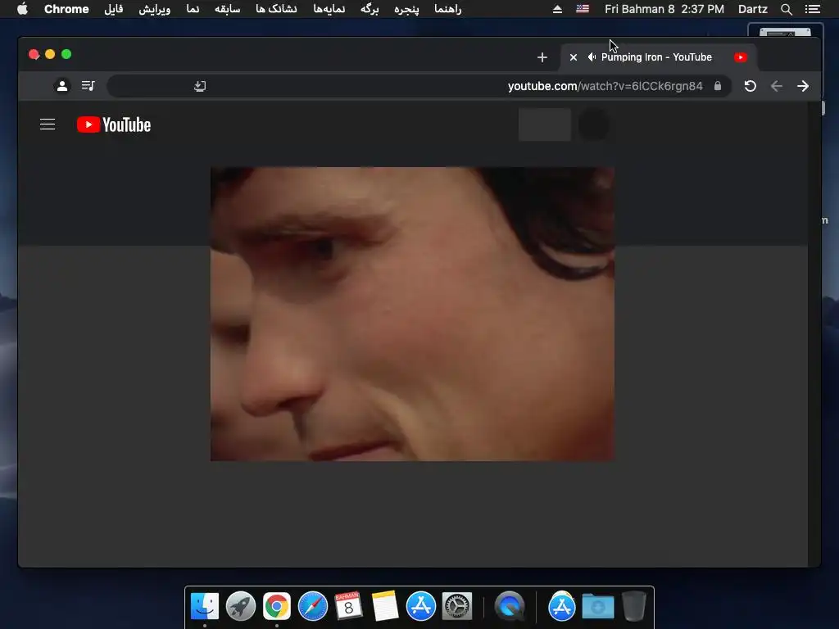Click the Chrome icon in the Dock
This screenshot has height=629, width=839.
point(277,606)
